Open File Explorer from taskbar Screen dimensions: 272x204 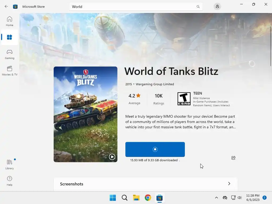[136, 198]
